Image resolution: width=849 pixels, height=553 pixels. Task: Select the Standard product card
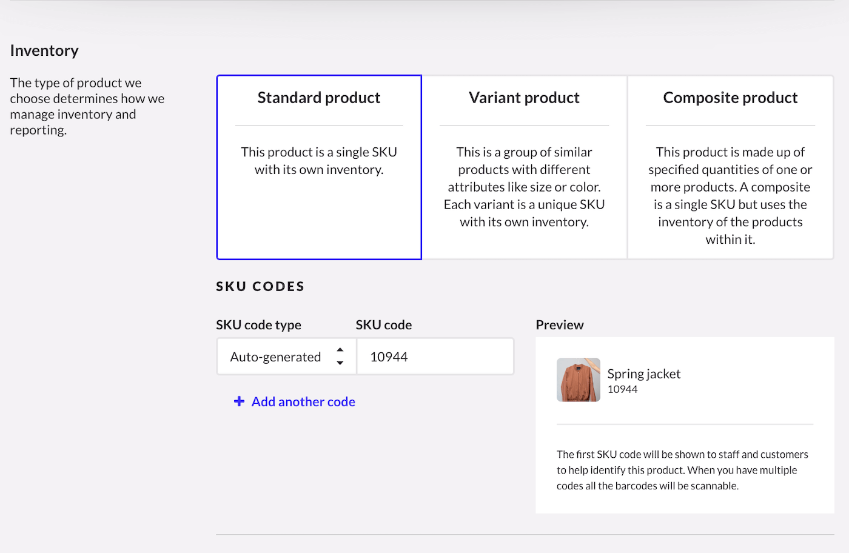click(x=318, y=167)
